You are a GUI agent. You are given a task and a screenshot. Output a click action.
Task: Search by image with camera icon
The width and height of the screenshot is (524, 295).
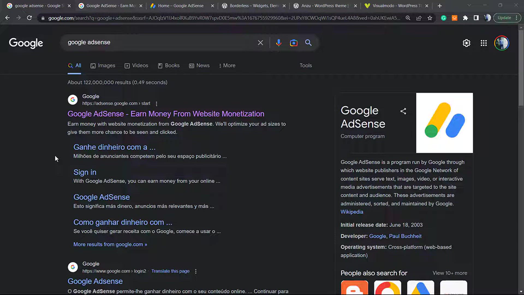[293, 43]
